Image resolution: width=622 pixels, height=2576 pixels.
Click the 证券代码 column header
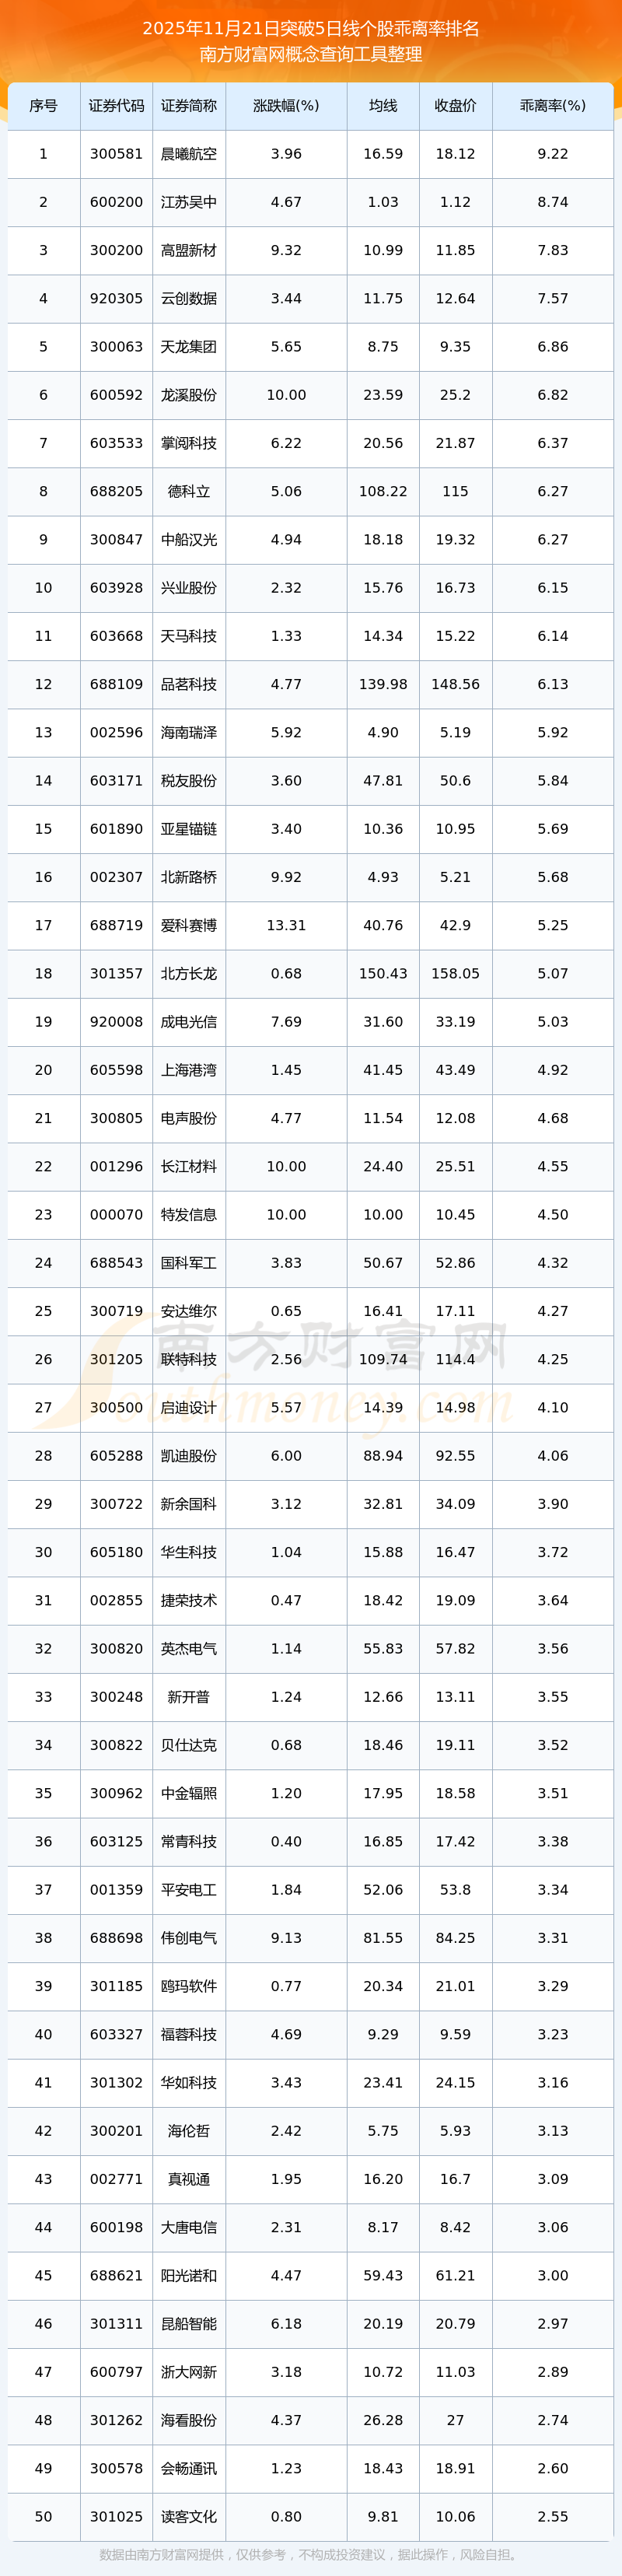pyautogui.click(x=116, y=106)
